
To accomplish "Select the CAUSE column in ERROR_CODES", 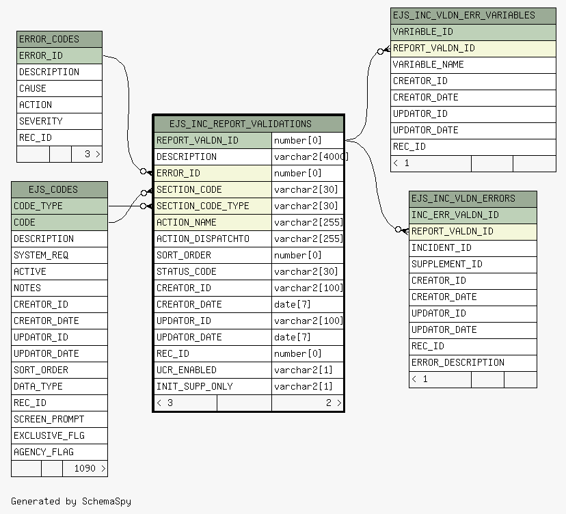I will (x=59, y=88).
